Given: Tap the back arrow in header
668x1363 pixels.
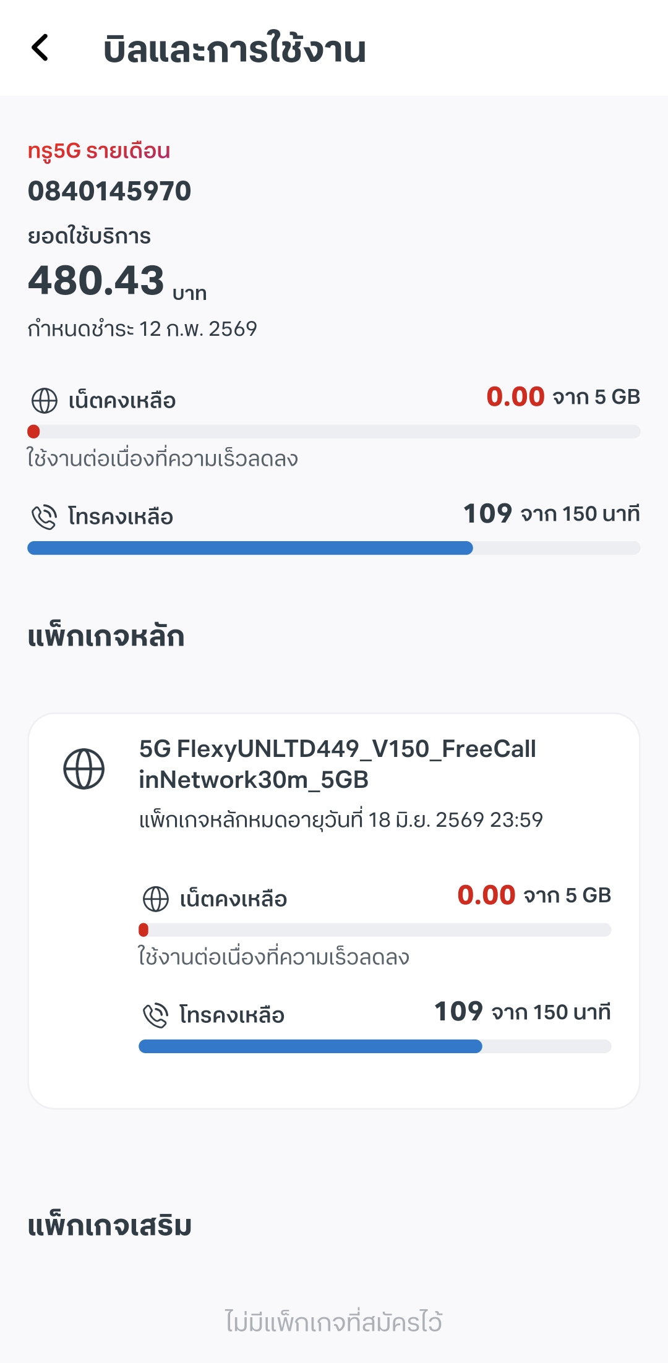Looking at the screenshot, I should (x=40, y=48).
